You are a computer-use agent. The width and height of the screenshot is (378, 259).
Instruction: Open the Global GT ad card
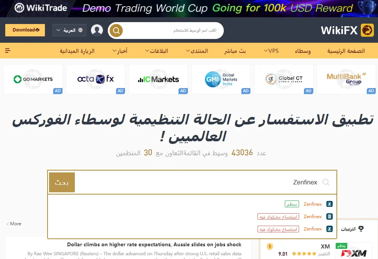tap(284, 79)
